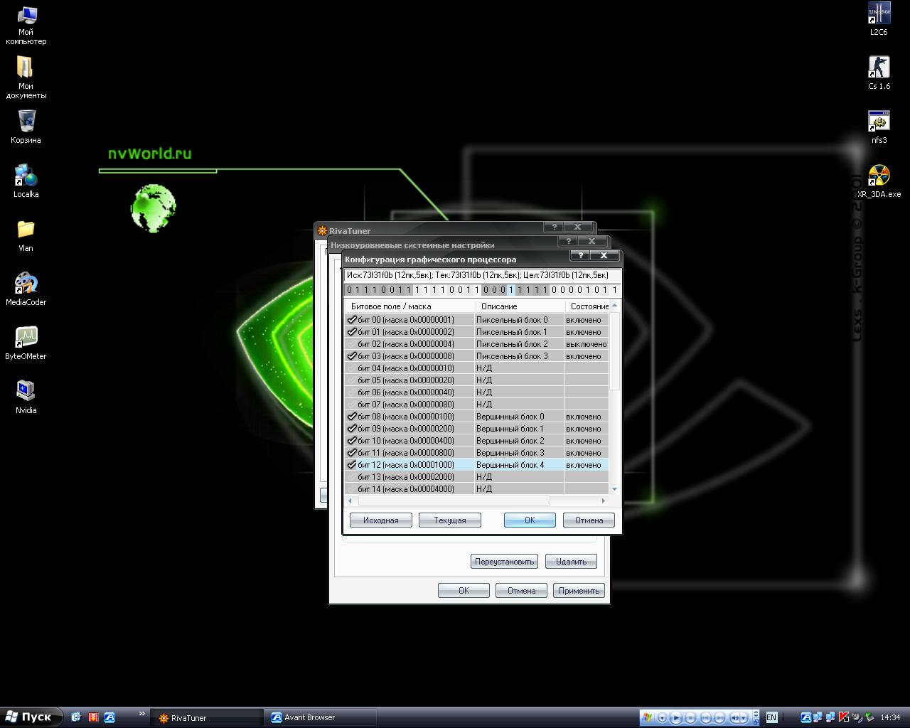Toggle checkbox for bit 09 Вершинный блок 1
This screenshot has width=910, height=728.
point(351,429)
